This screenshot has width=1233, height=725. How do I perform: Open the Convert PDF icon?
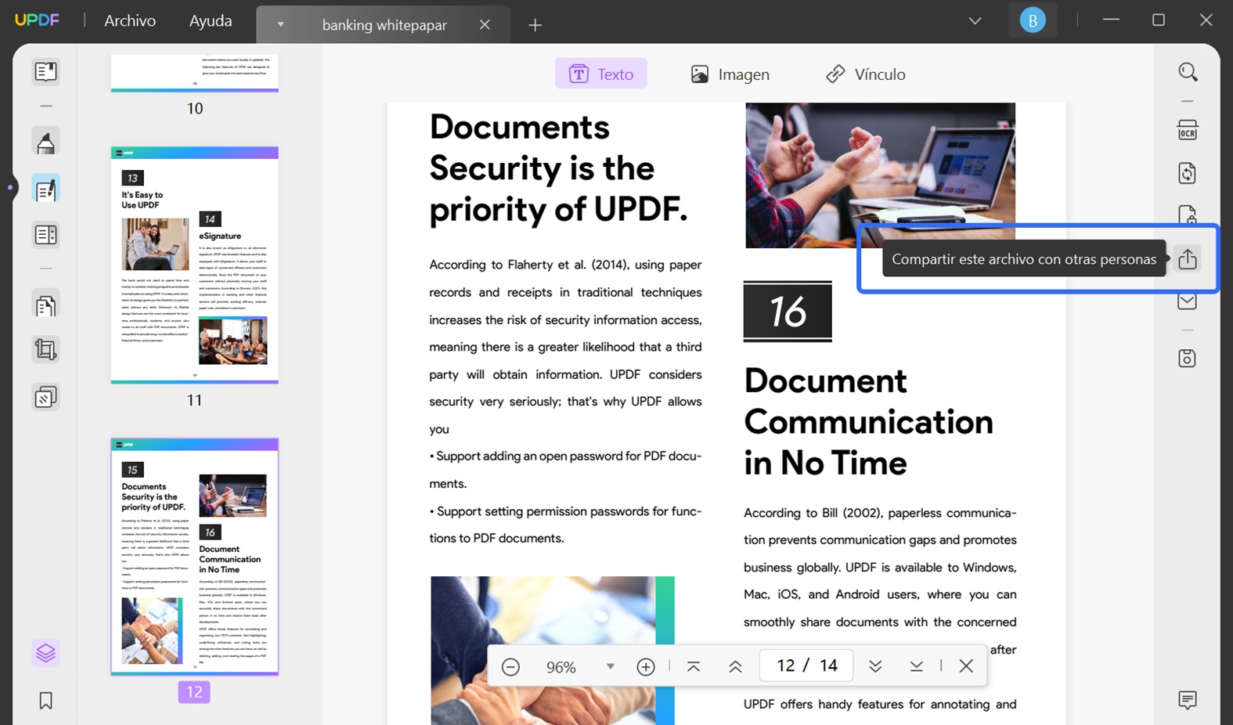click(1188, 173)
